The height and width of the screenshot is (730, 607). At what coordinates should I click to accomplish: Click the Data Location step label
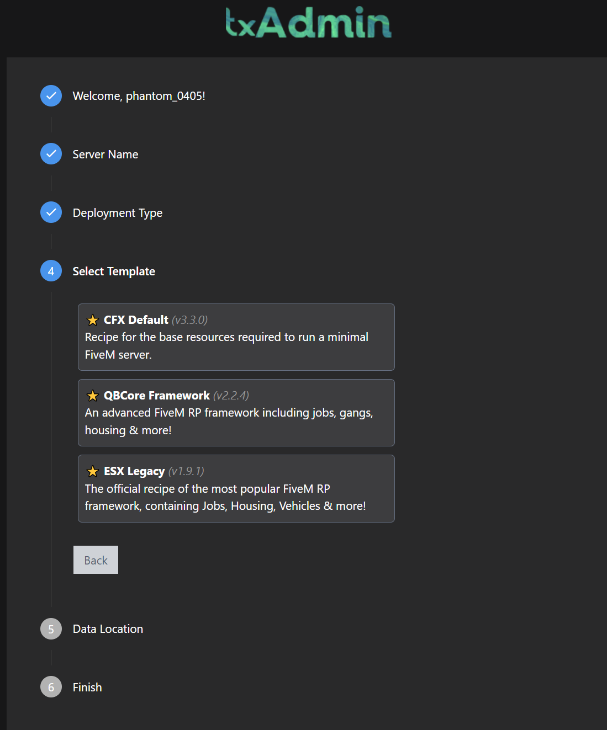[x=108, y=628]
